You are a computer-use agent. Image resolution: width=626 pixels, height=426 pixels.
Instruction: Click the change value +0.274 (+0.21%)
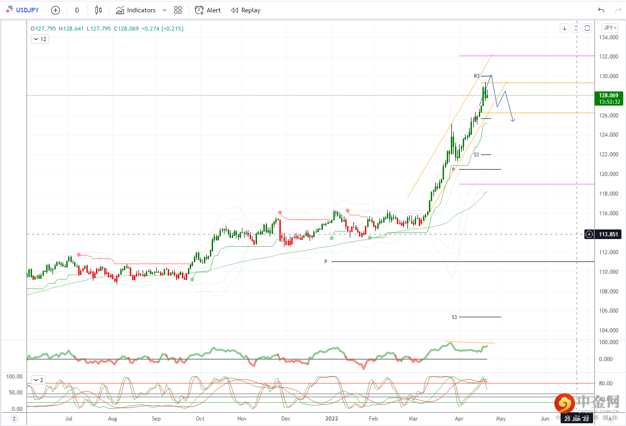(x=162, y=28)
